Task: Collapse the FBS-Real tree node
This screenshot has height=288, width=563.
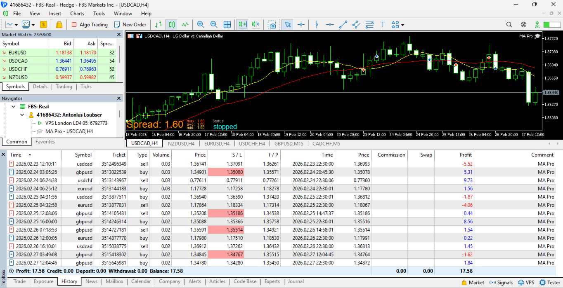Action: pos(14,107)
